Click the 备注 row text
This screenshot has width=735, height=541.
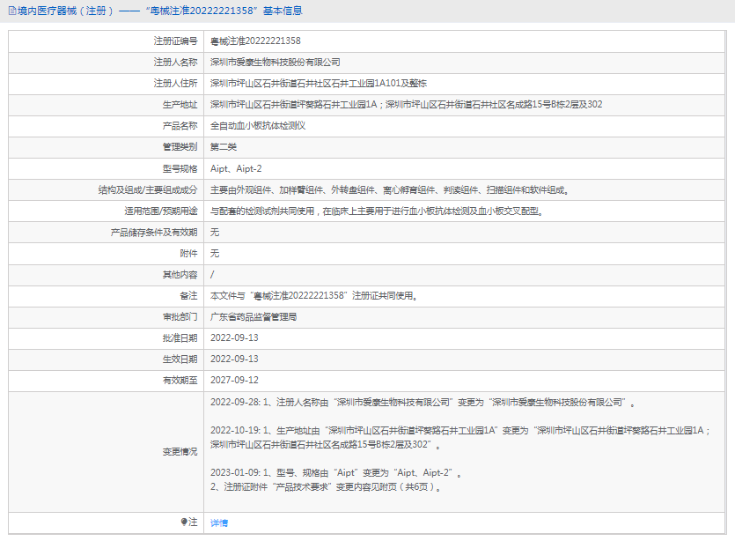313,296
